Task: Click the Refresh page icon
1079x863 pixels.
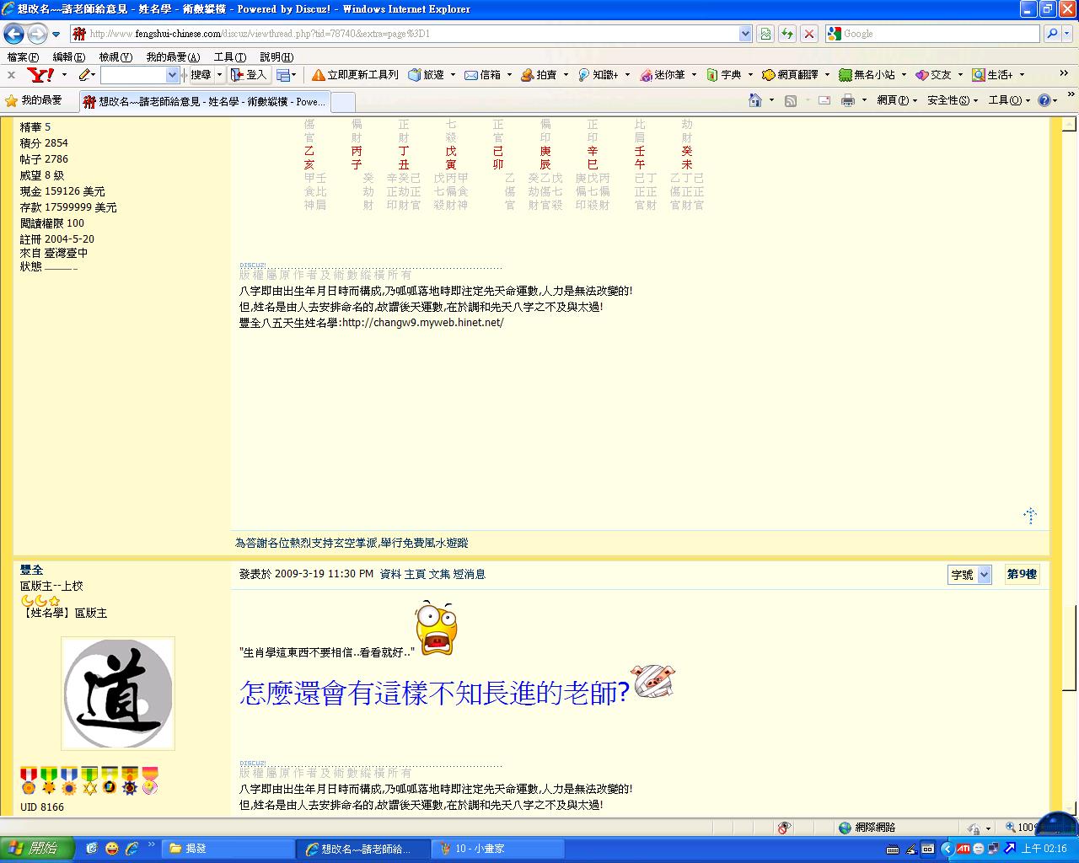Action: coord(786,34)
